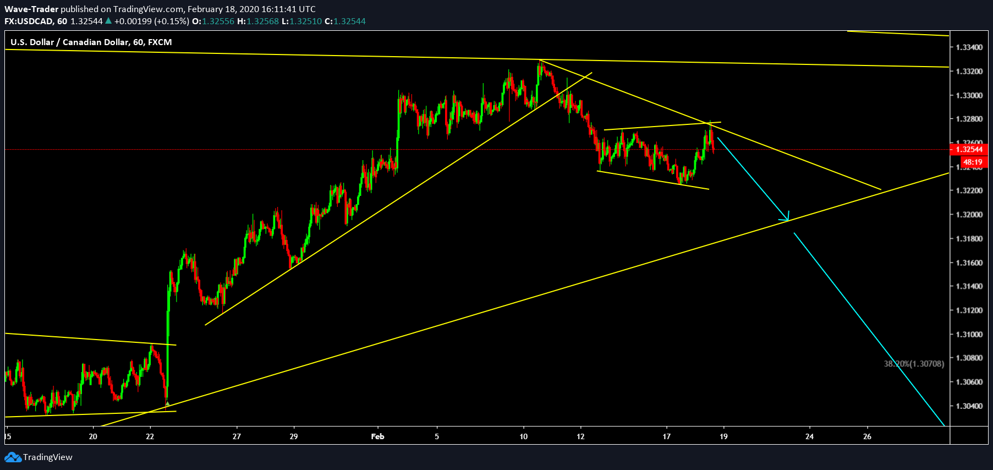993x470 pixels.
Task: Click the 38.20%(1.30708) Fibonacci label
Action: pos(914,364)
